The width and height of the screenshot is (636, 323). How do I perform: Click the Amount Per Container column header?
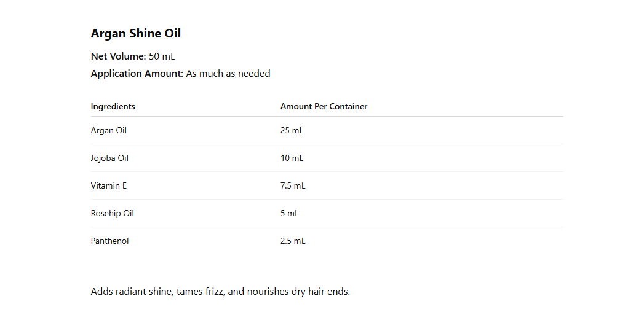tap(324, 106)
